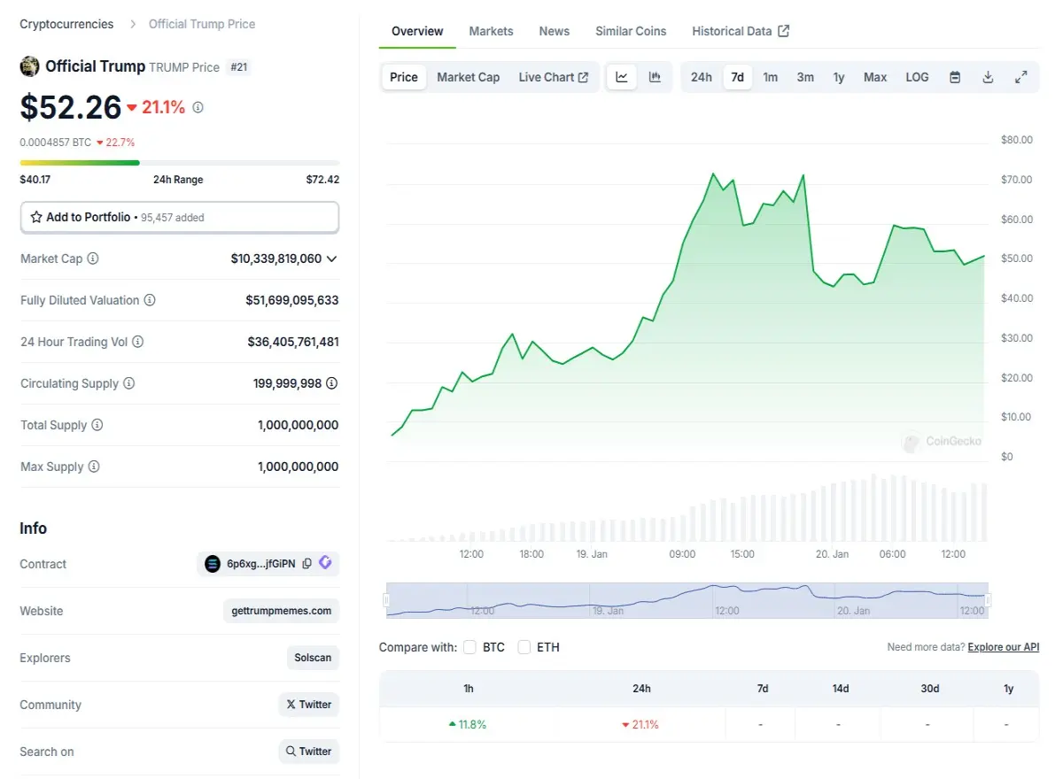Click the $52.26 price value
Image resolution: width=1063 pixels, height=779 pixels.
point(71,107)
